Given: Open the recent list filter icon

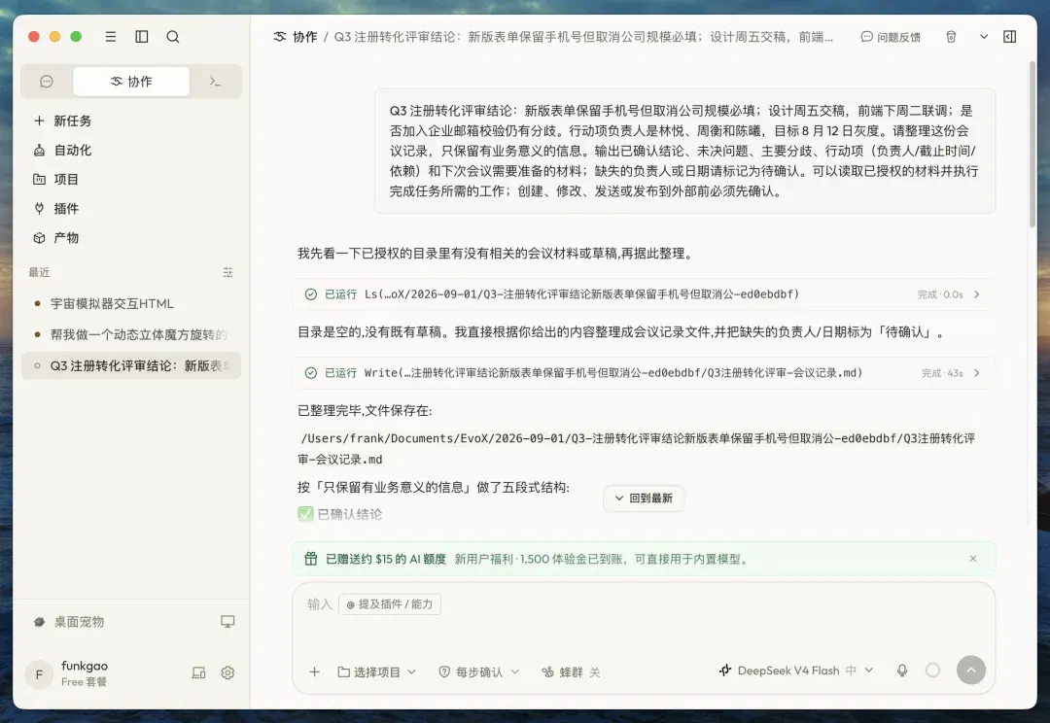Looking at the screenshot, I should click(x=227, y=272).
